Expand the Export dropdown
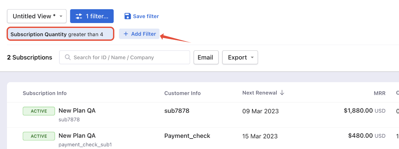The image size is (399, 149). click(x=240, y=57)
